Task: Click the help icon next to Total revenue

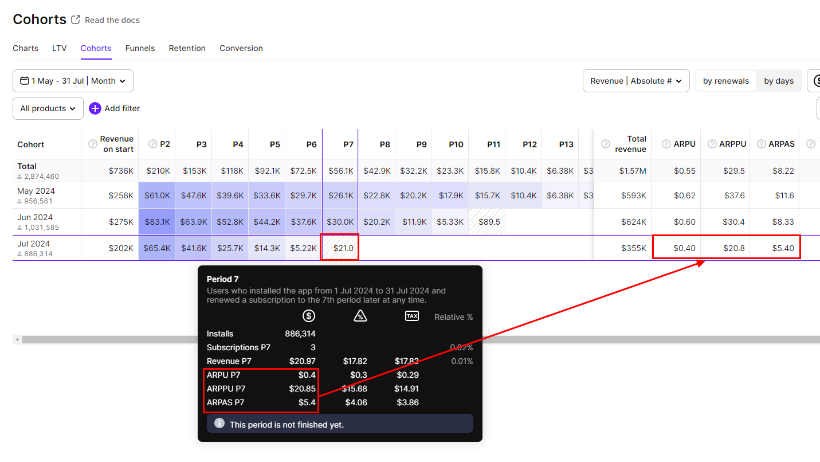Action: click(606, 144)
